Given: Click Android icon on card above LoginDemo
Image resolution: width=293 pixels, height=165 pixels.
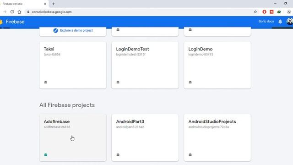Looking at the screenshot, I should click(190, 29).
